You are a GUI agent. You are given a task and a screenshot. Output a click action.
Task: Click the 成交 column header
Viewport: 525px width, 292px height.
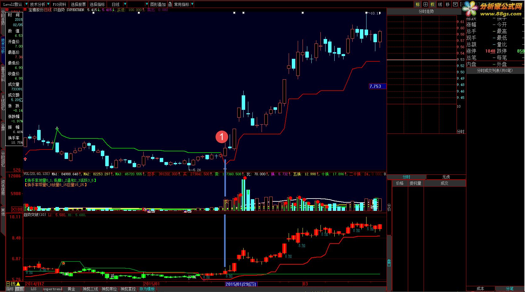[x=444, y=183]
